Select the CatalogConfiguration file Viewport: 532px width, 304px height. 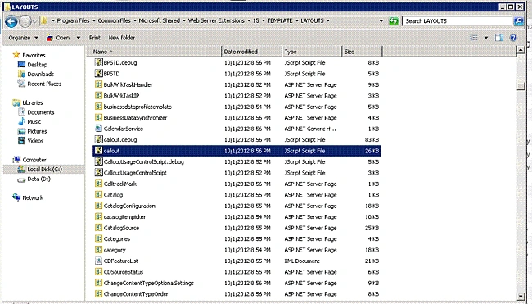pos(129,206)
